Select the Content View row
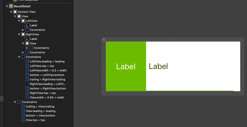The image size is (247, 127). pos(27,12)
